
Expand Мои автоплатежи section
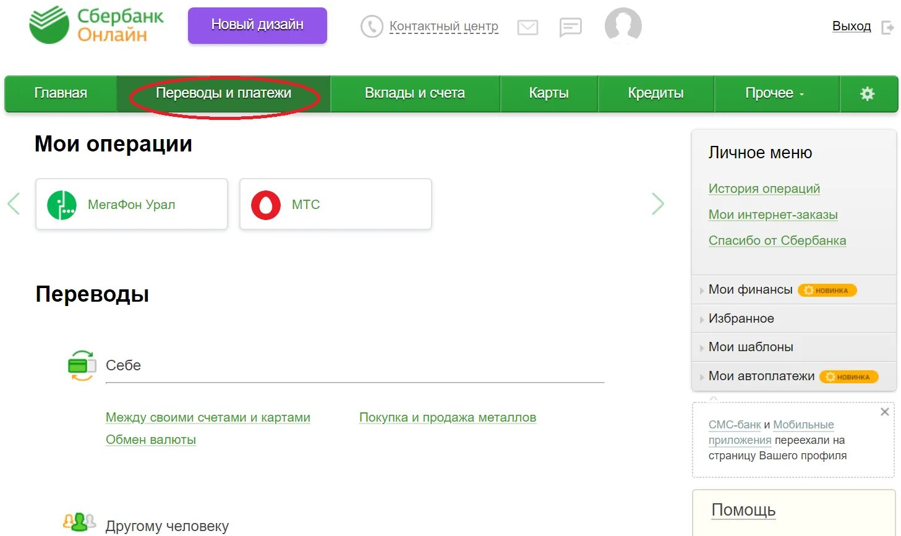point(761,376)
